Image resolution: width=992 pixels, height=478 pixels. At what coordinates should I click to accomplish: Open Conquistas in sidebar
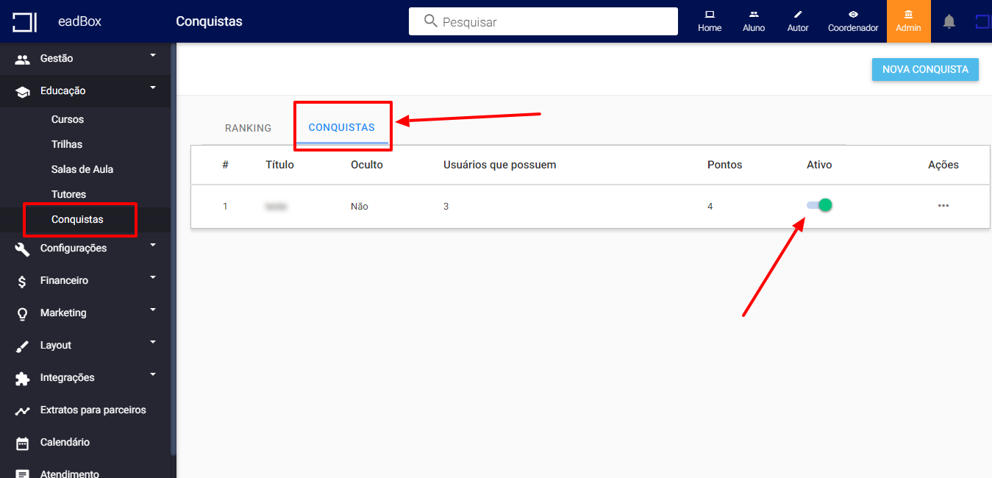[x=77, y=219]
